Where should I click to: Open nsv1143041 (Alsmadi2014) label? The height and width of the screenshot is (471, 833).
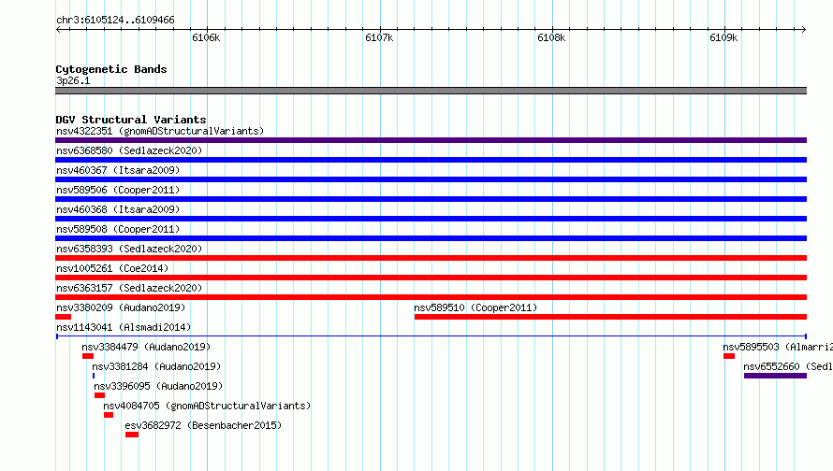tap(124, 327)
